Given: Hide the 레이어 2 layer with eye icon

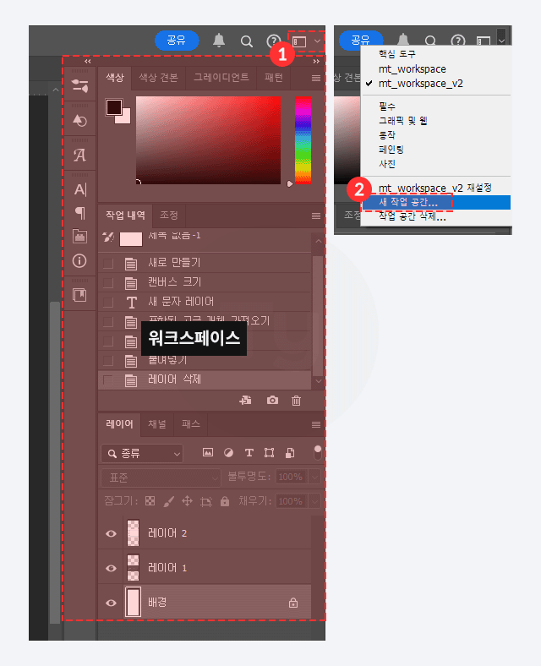Looking at the screenshot, I should 112,534.
